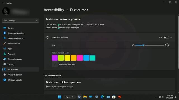This screenshot has width=179, height=100.
Task: Open the Recycle Bin taskbar icon
Action: [x=96, y=97]
